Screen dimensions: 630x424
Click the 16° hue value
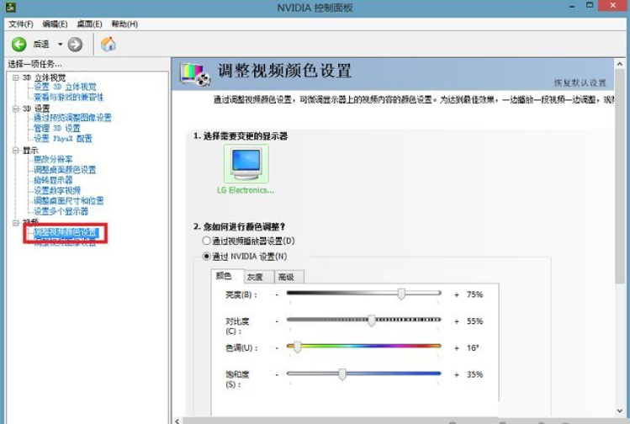473,348
